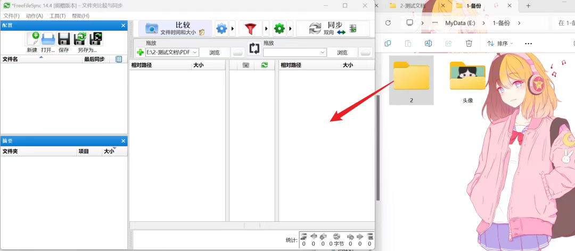Open the 帮助(H) menu

(80, 16)
